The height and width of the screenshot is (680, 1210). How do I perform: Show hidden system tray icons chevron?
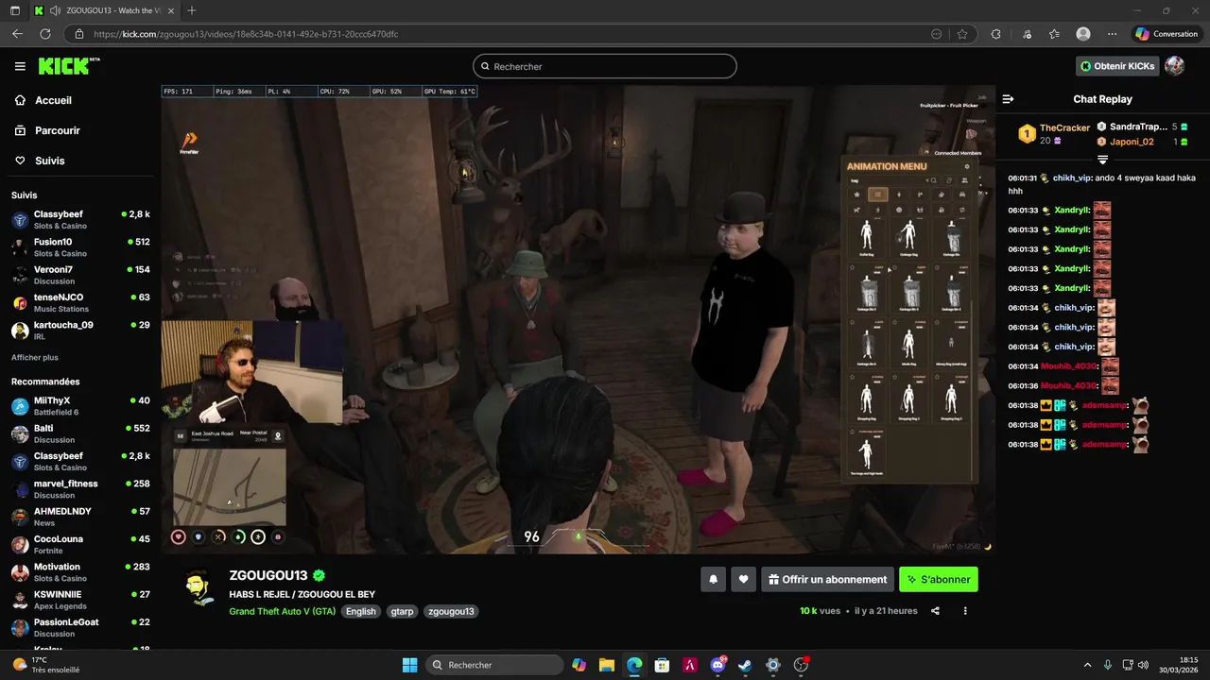[1087, 665]
